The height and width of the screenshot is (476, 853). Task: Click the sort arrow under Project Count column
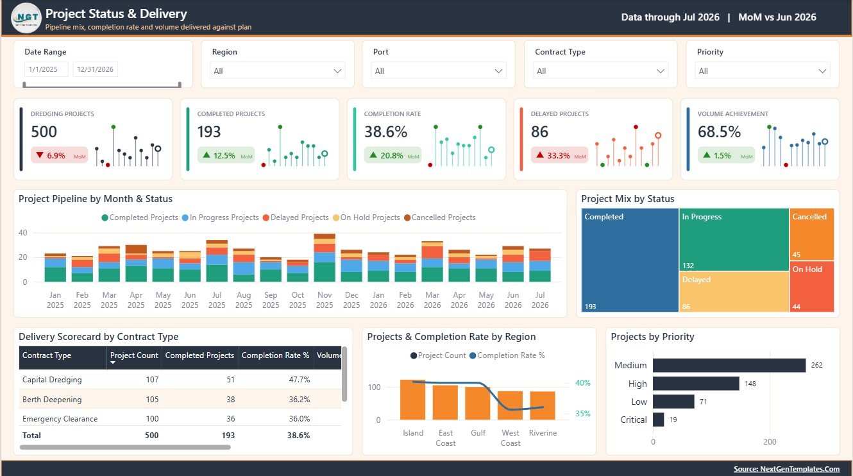pyautogui.click(x=114, y=363)
